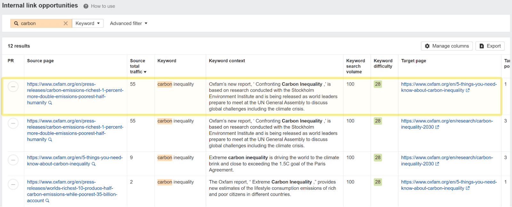Click the Keyword difficulty column header
This screenshot has width=512, height=207.
tap(383, 63)
